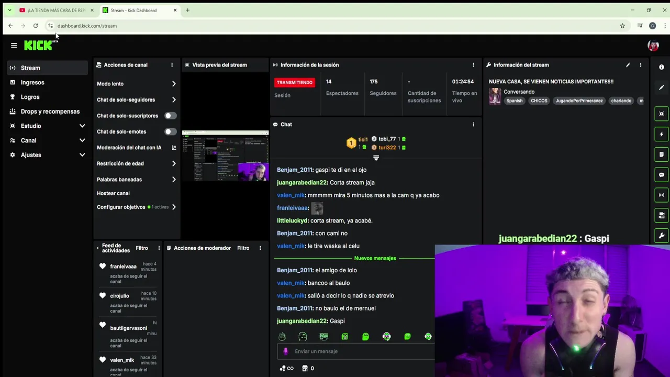This screenshot has width=670, height=377.
Task: Reload the browser page
Action: coord(36,26)
